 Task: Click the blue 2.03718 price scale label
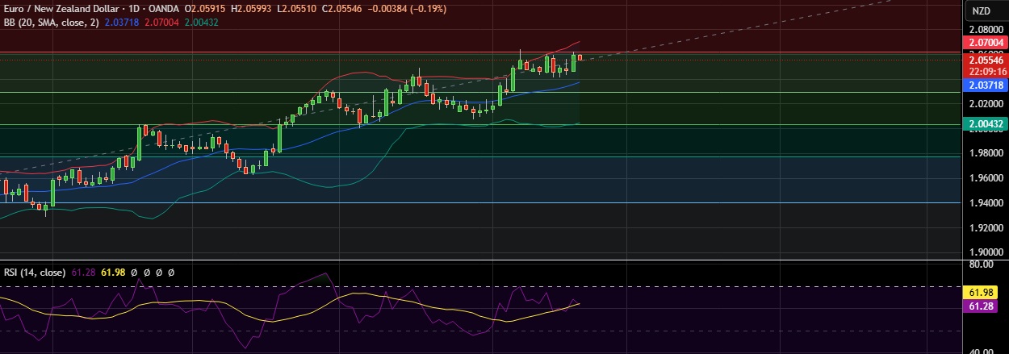point(986,85)
